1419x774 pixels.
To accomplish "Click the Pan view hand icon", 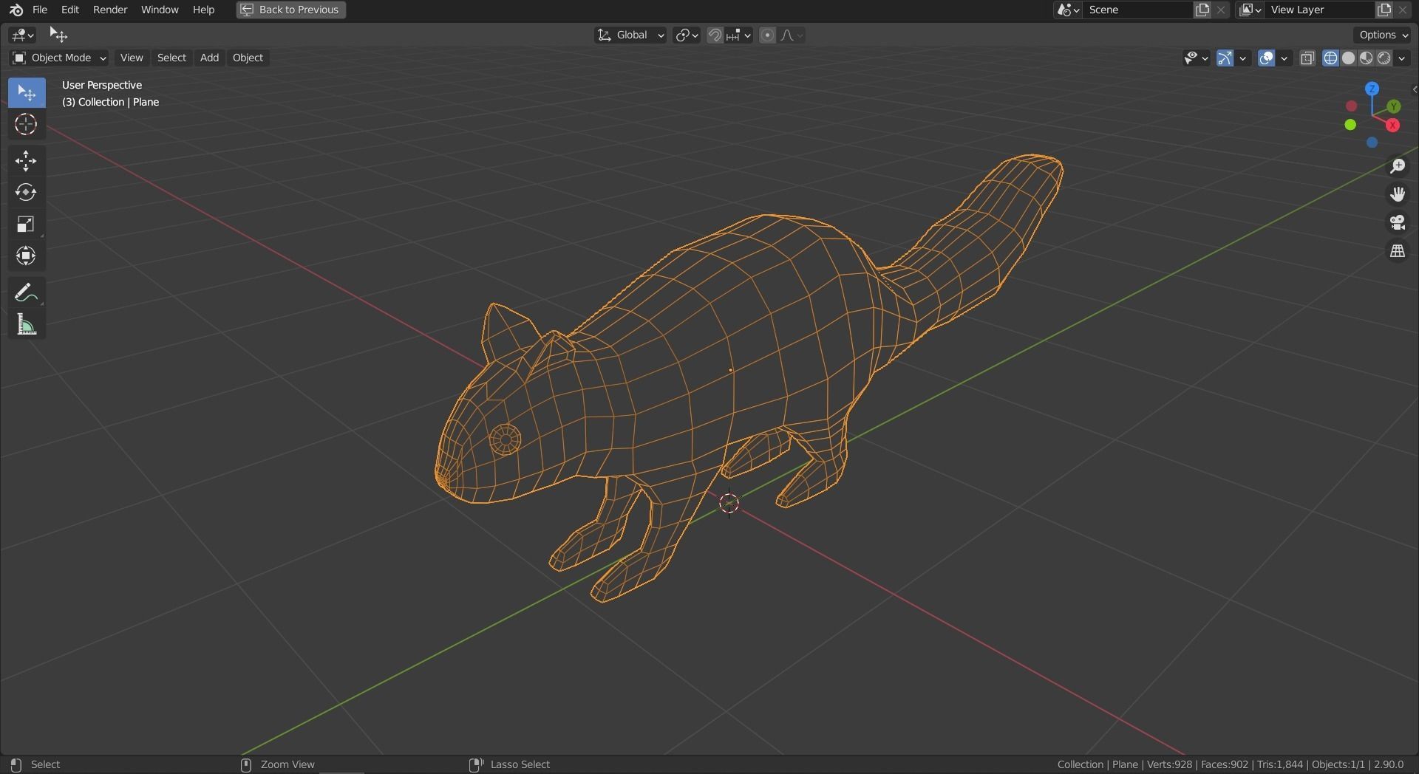I will (1397, 194).
